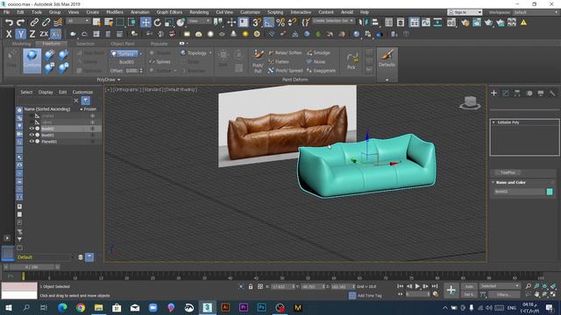Viewport: 561px width, 315px height.
Task: Toggle the Y axis constraint
Action: [21, 34]
